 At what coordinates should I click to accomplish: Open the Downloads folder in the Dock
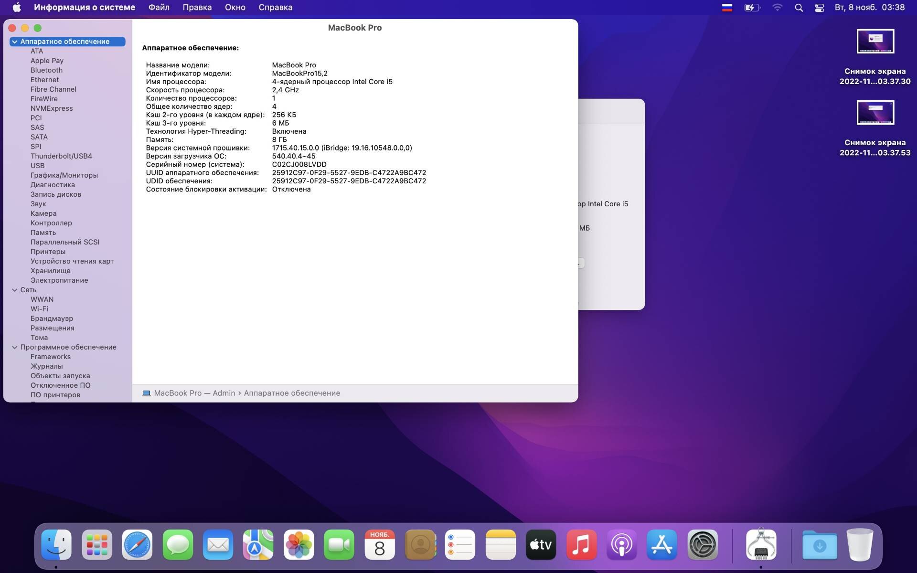tap(819, 545)
